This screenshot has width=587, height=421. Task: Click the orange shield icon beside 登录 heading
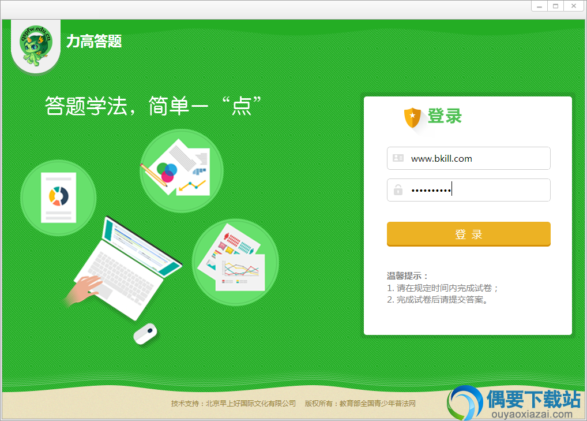412,117
